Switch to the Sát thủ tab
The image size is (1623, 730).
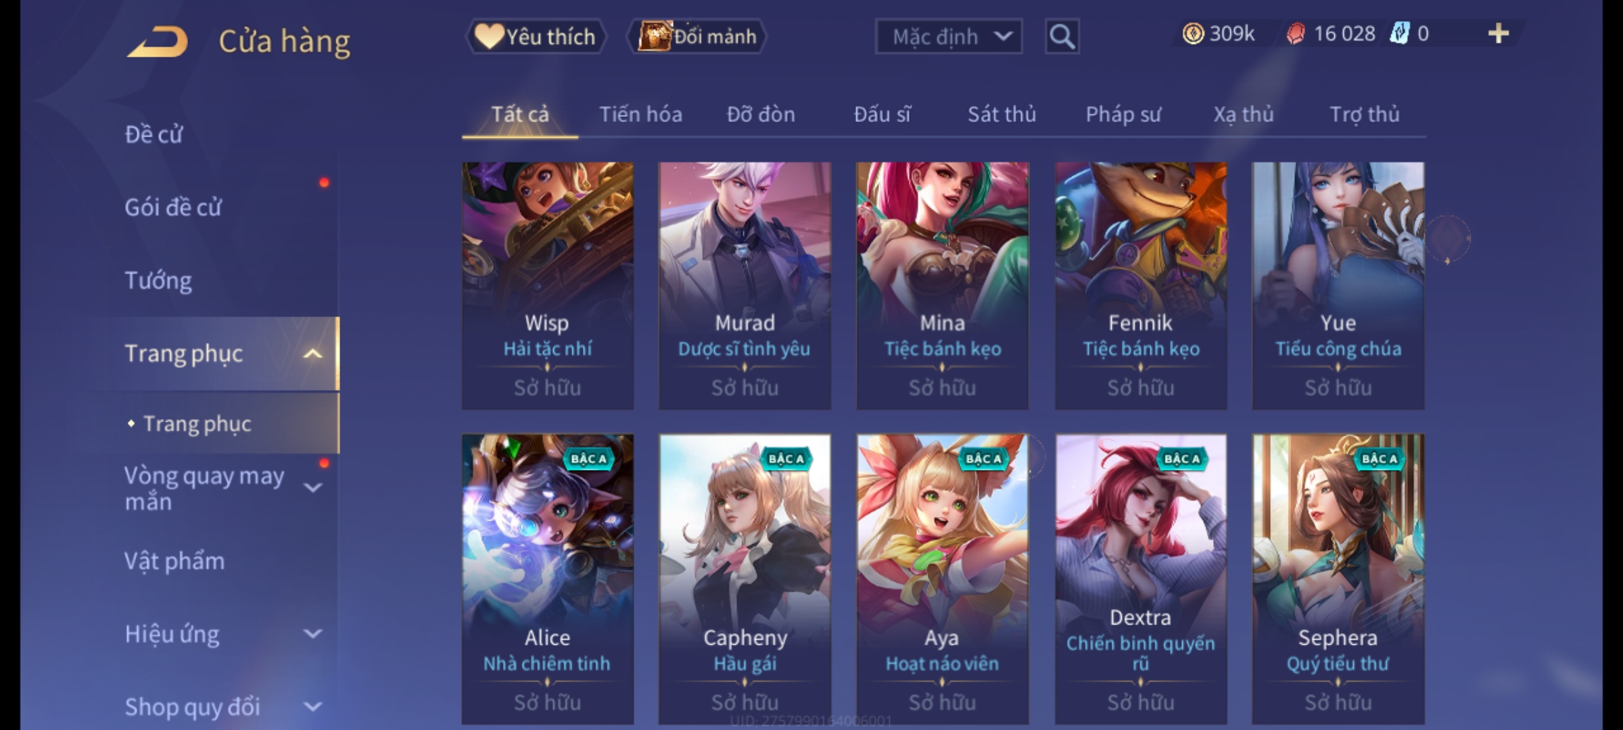point(1002,114)
